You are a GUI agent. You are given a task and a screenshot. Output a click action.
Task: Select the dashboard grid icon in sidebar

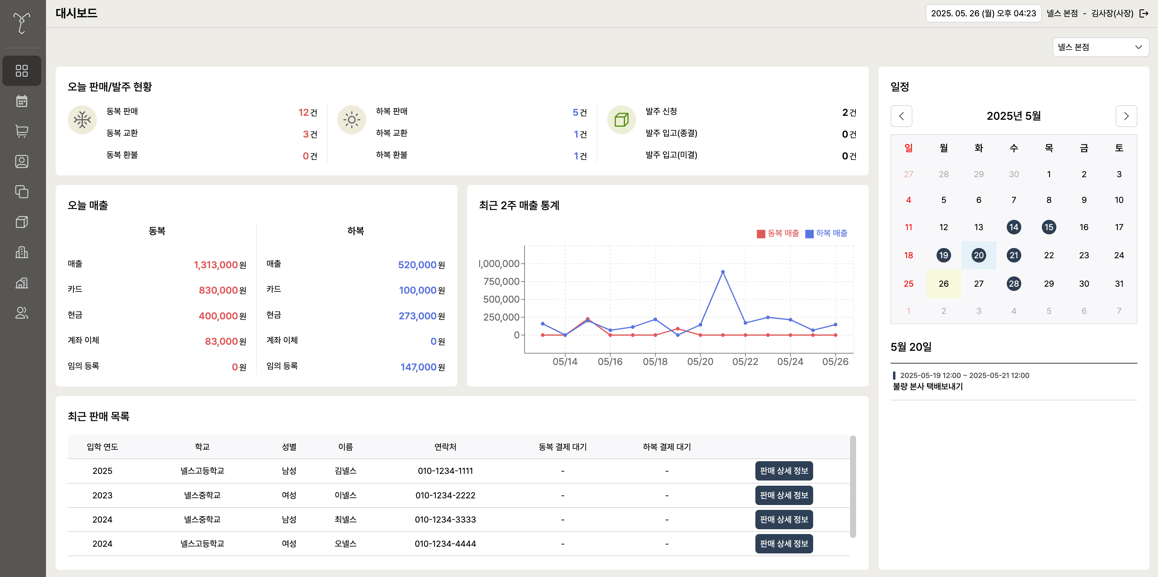(x=22, y=70)
